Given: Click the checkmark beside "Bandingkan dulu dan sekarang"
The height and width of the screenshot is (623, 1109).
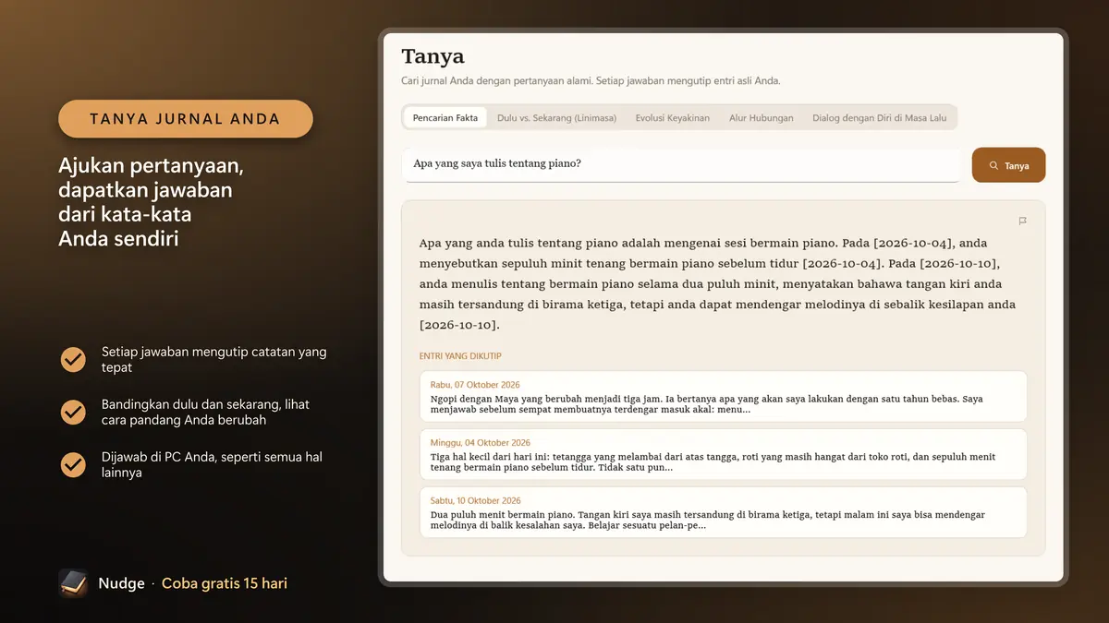Looking at the screenshot, I should [x=73, y=413].
